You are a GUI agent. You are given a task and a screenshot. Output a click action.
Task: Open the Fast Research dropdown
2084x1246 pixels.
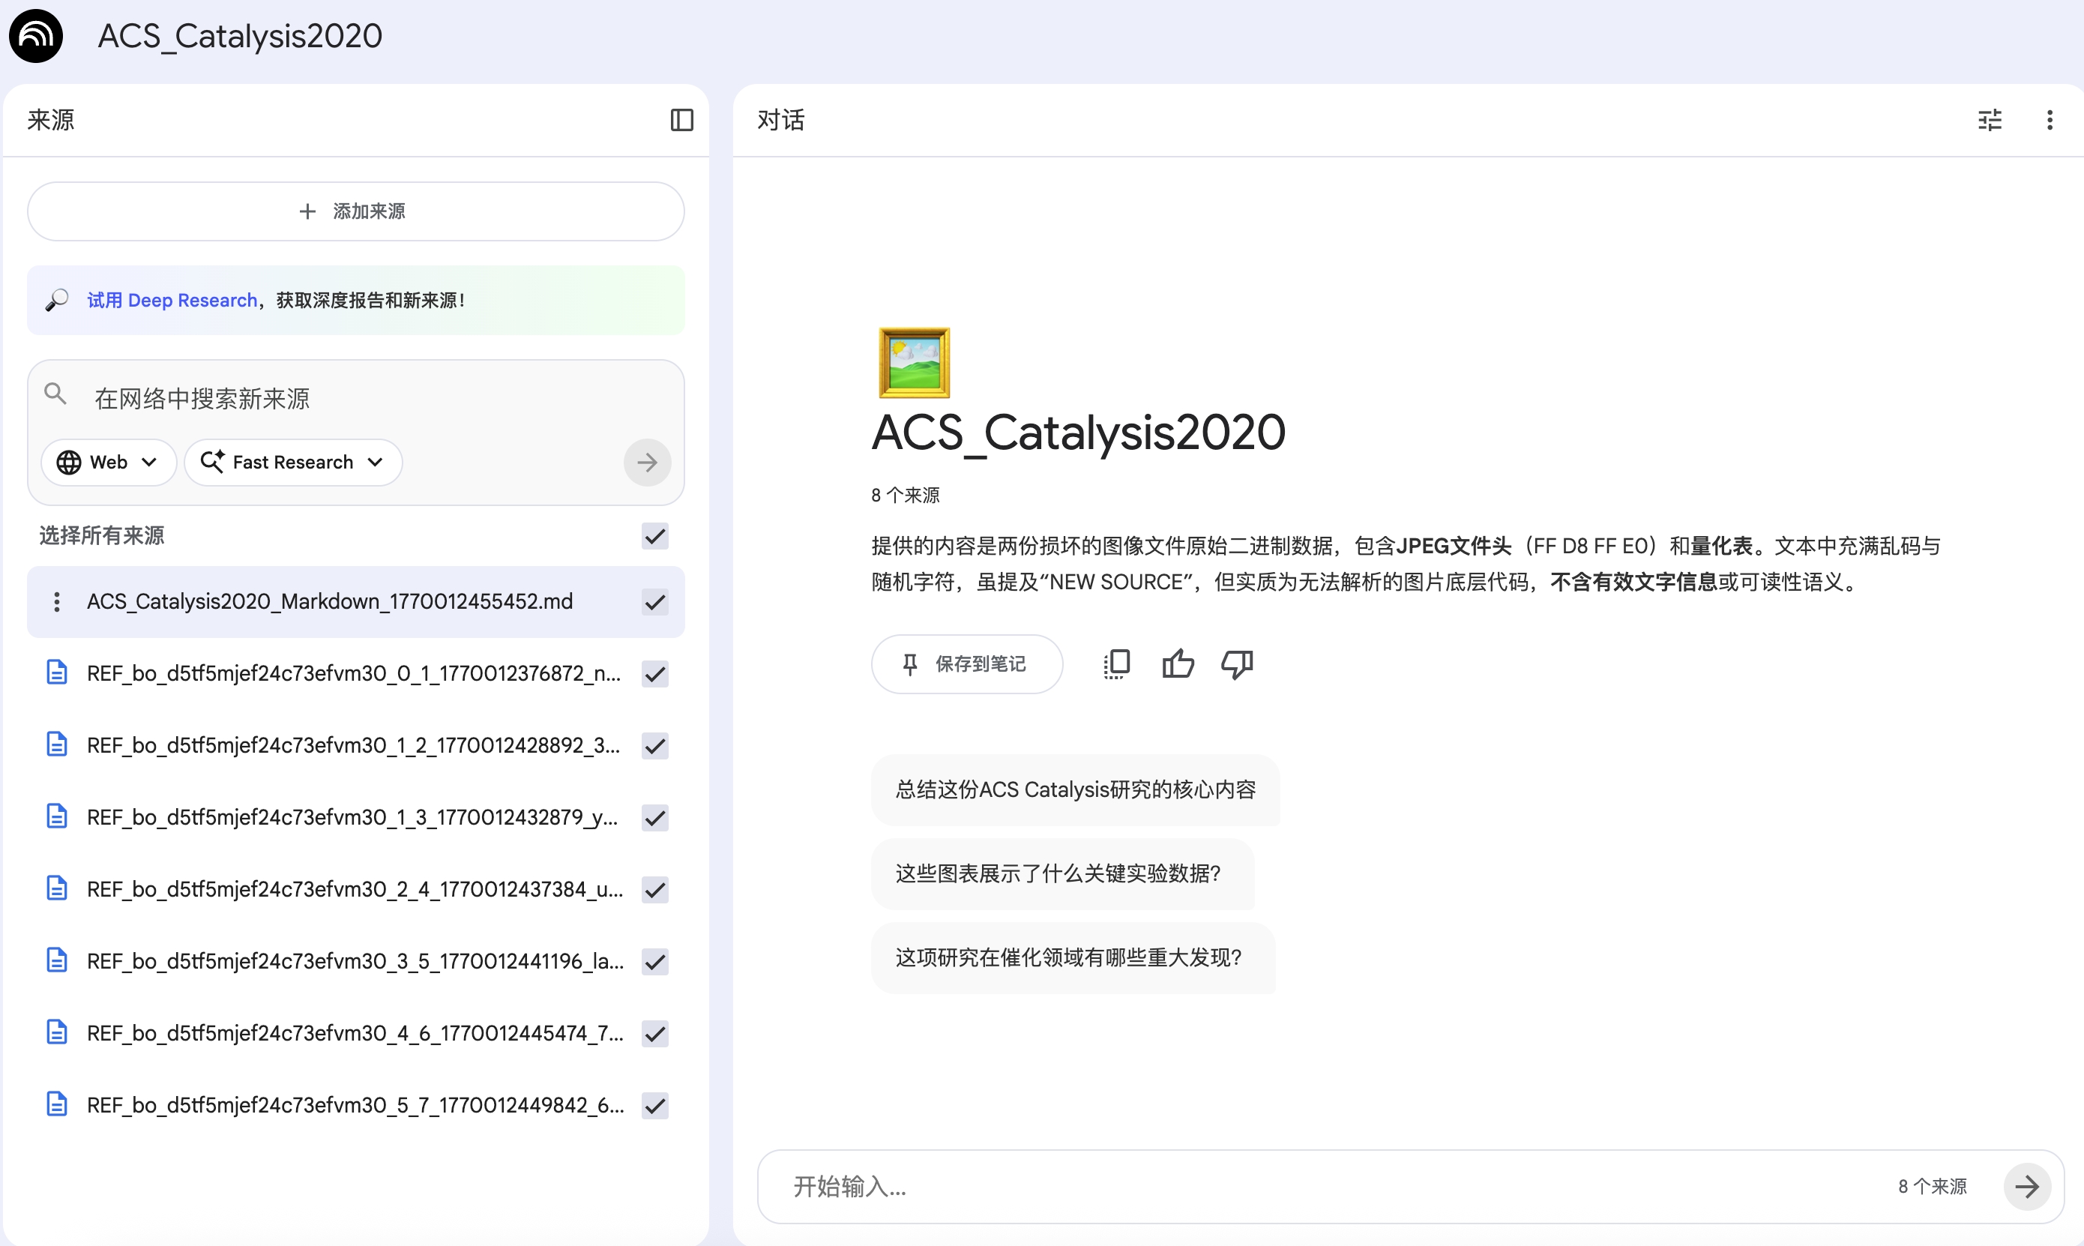[x=292, y=462]
